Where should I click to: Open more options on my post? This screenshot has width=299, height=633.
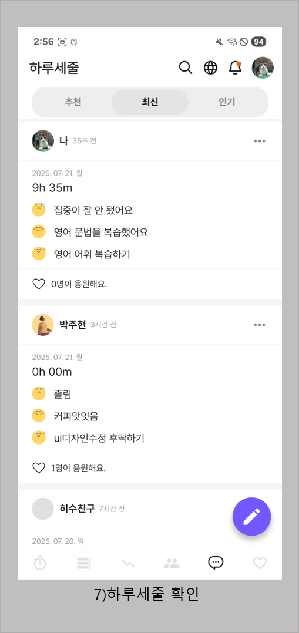tap(260, 141)
